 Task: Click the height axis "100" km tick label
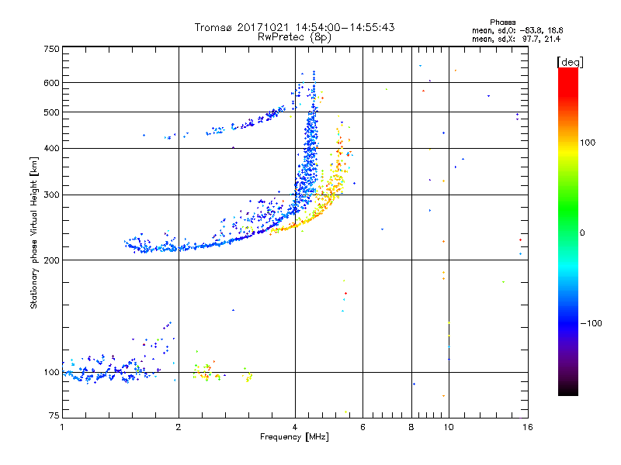point(51,373)
